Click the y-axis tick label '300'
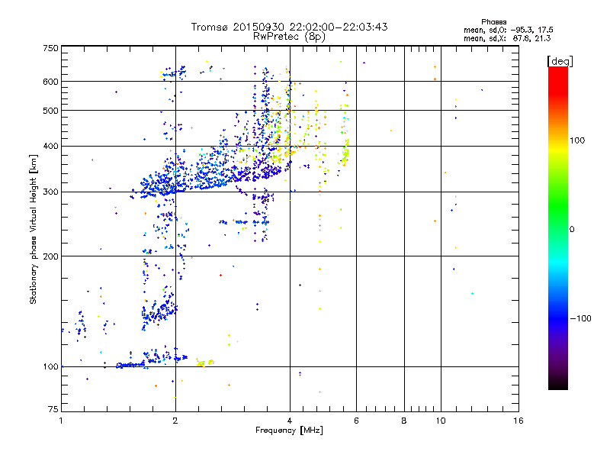 pyautogui.click(x=50, y=192)
